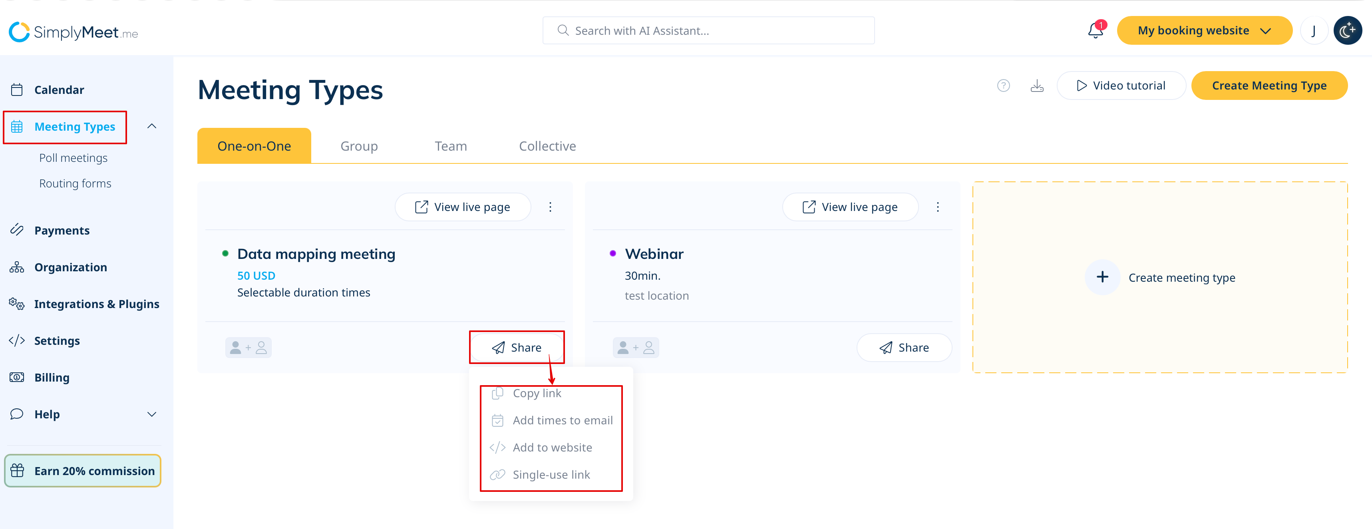Click the Search with AI Assistant field
Viewport: 1372px width, 529px height.
click(708, 31)
